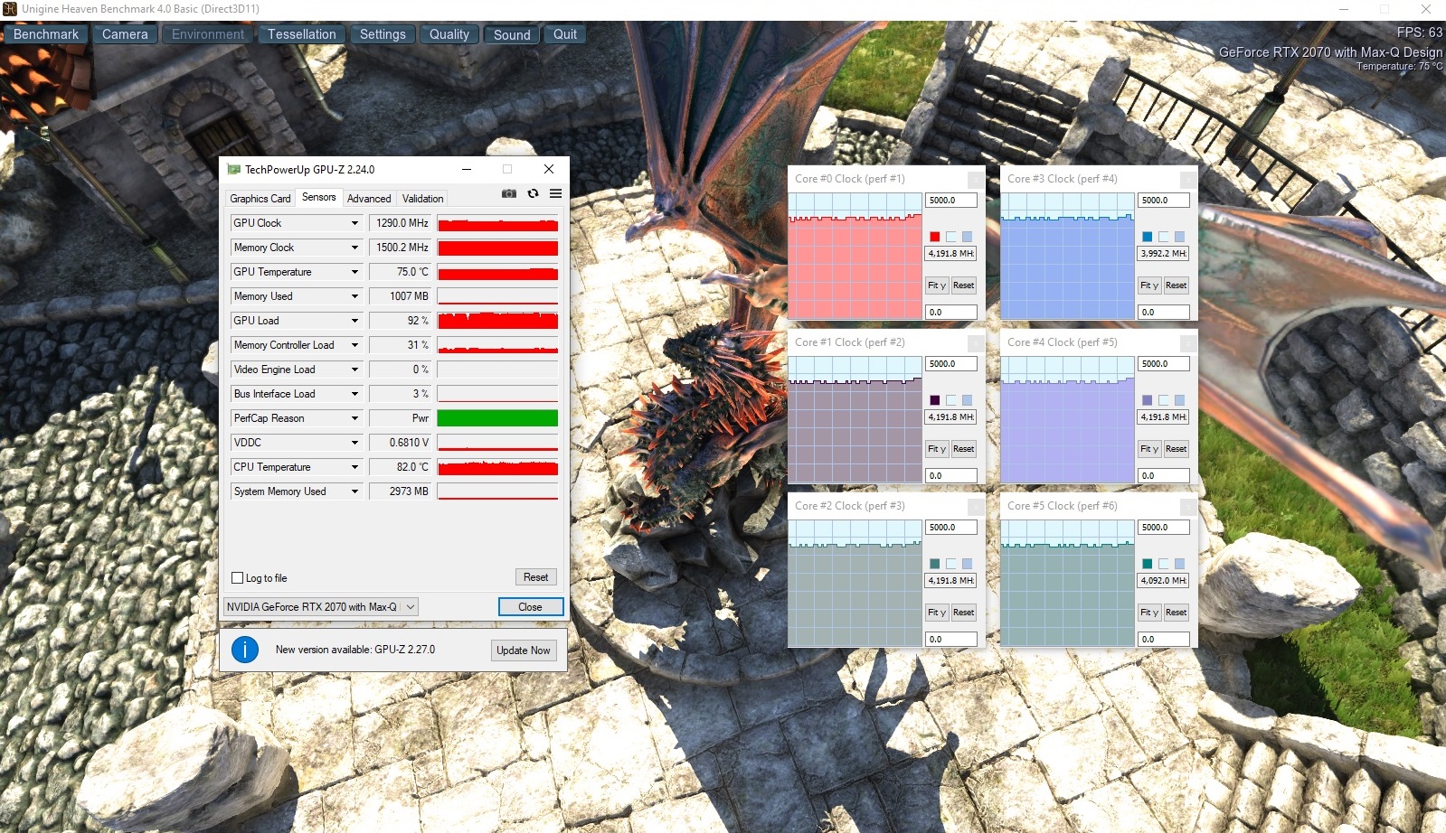This screenshot has height=833, width=1446.
Task: Click Reset in Core #0 Clock panel
Action: click(x=964, y=285)
